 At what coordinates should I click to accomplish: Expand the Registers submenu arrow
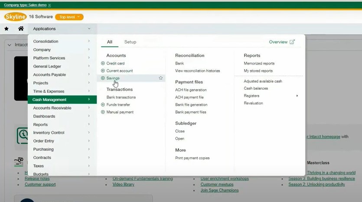click(x=297, y=95)
